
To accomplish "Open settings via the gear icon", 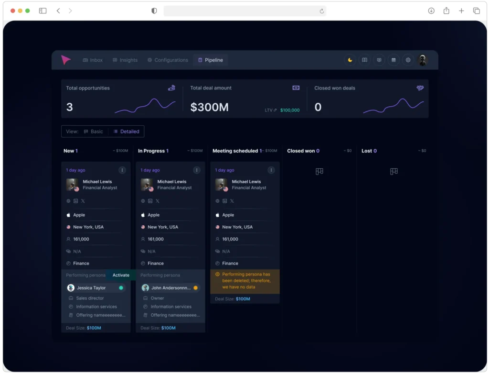I will [408, 60].
